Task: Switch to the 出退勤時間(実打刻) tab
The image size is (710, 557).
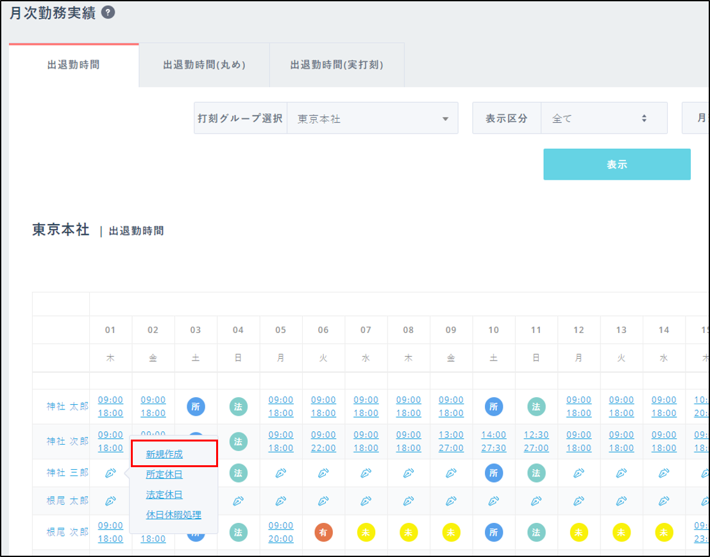Action: (337, 65)
